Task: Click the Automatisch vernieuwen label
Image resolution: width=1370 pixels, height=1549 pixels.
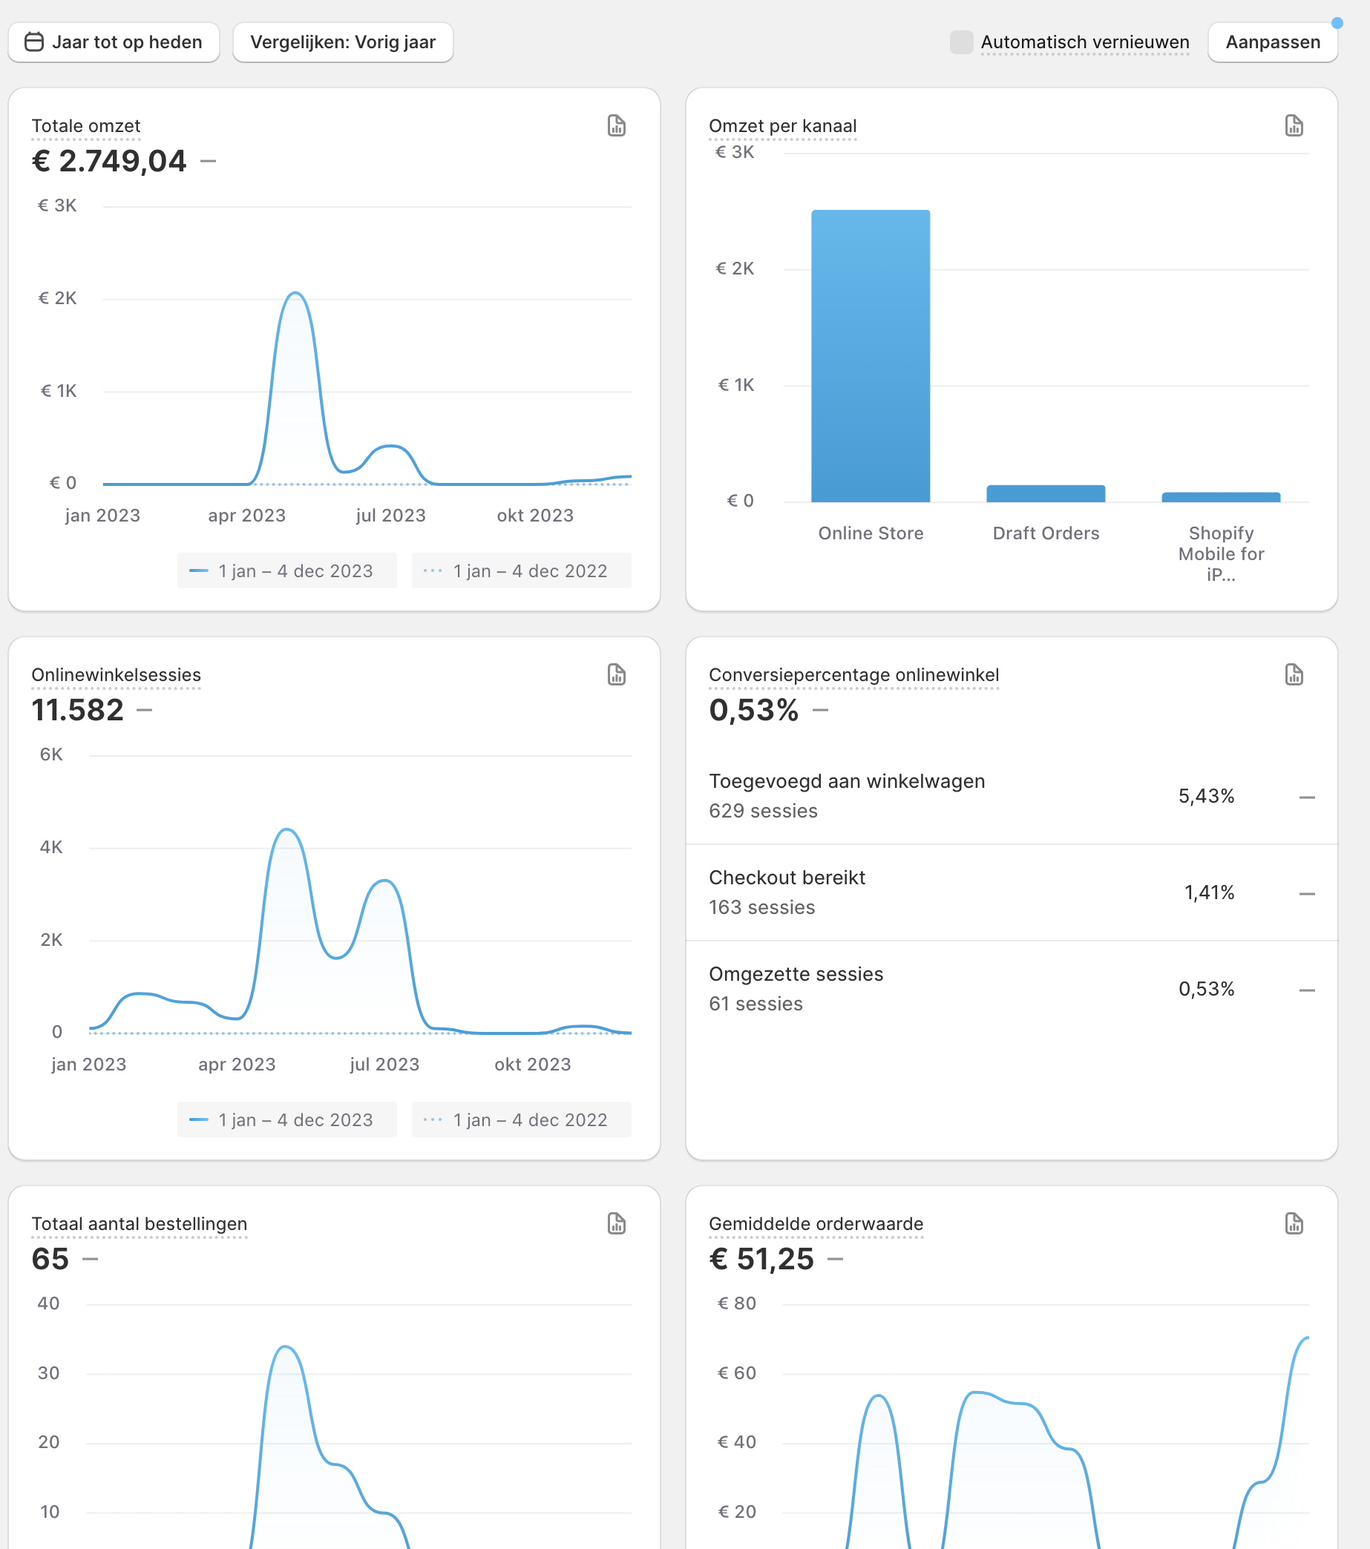Action: (1085, 42)
